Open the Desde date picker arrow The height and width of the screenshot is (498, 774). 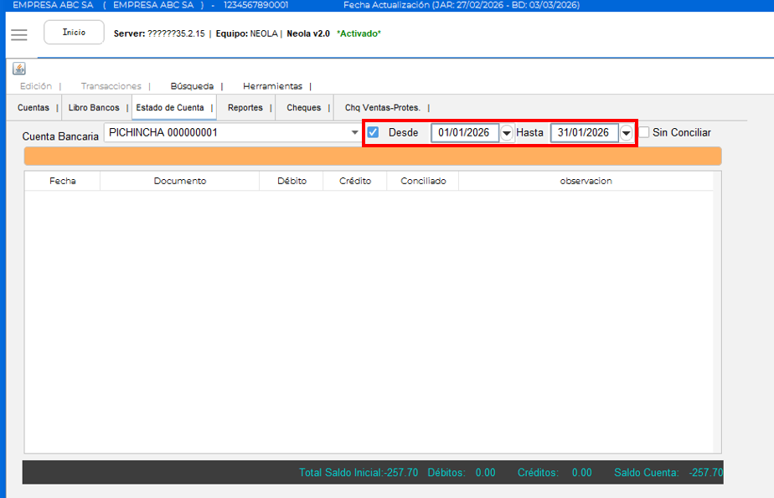coord(507,133)
